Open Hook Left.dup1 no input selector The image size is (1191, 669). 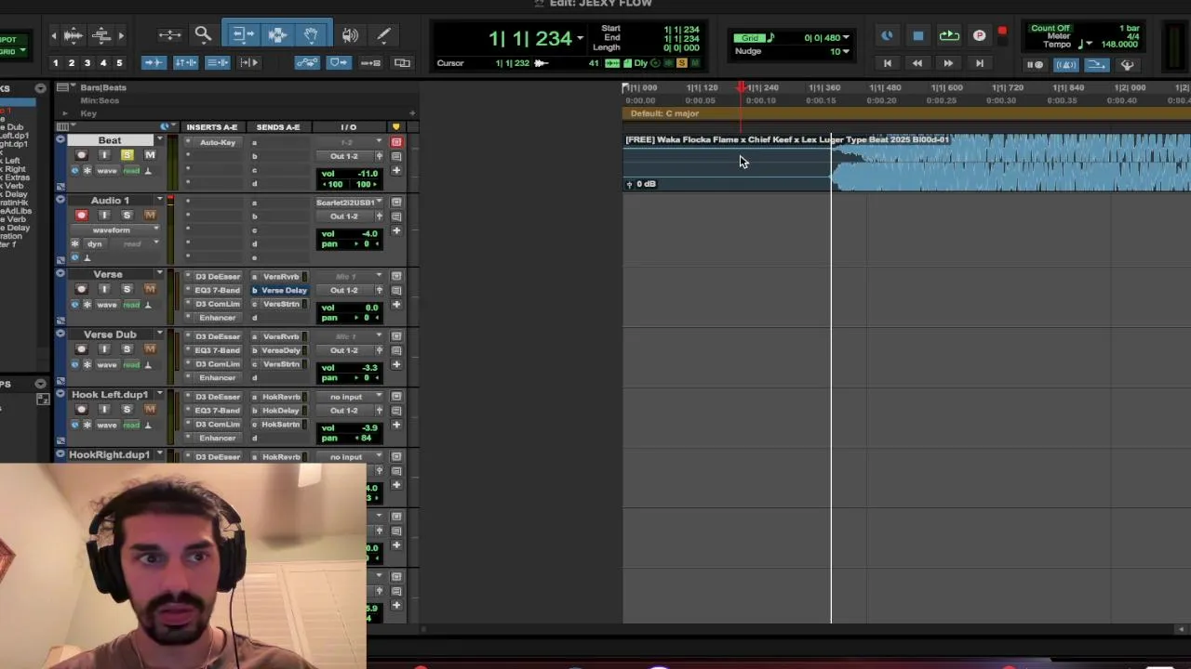tap(348, 397)
